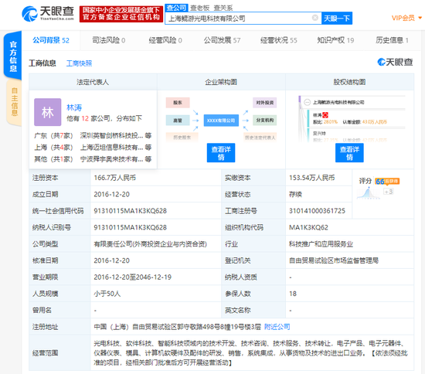
Task: Click the 66 score badge
Action: coord(387,182)
